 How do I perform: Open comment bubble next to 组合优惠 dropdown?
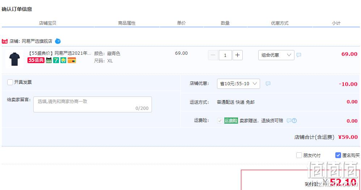tap(299, 55)
